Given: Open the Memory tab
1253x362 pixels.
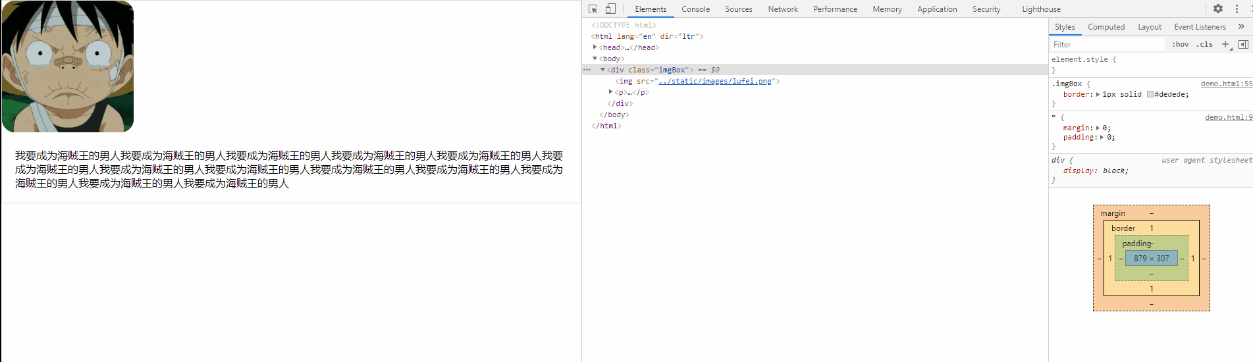Looking at the screenshot, I should coord(887,9).
